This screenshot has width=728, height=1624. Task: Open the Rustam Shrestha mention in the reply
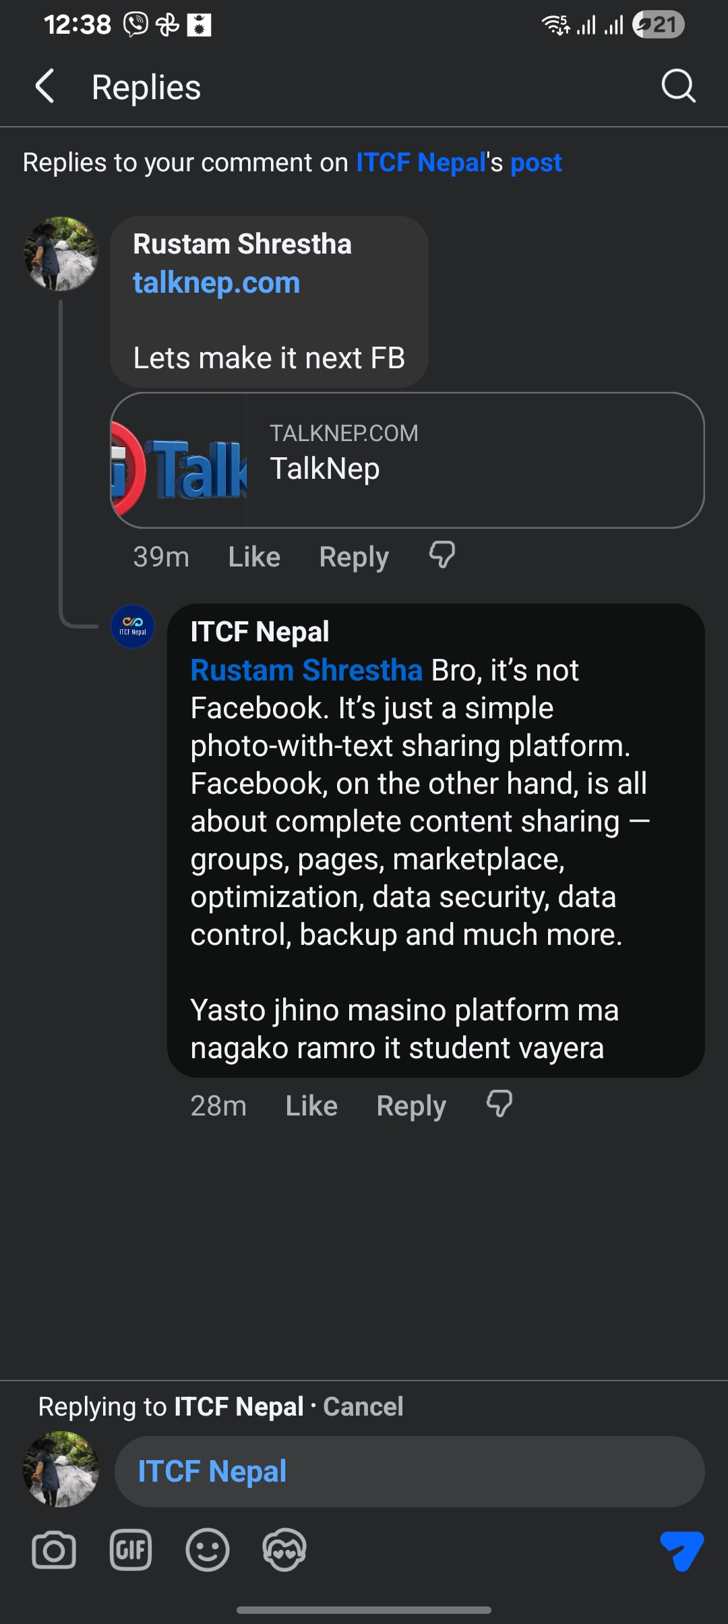[307, 670]
